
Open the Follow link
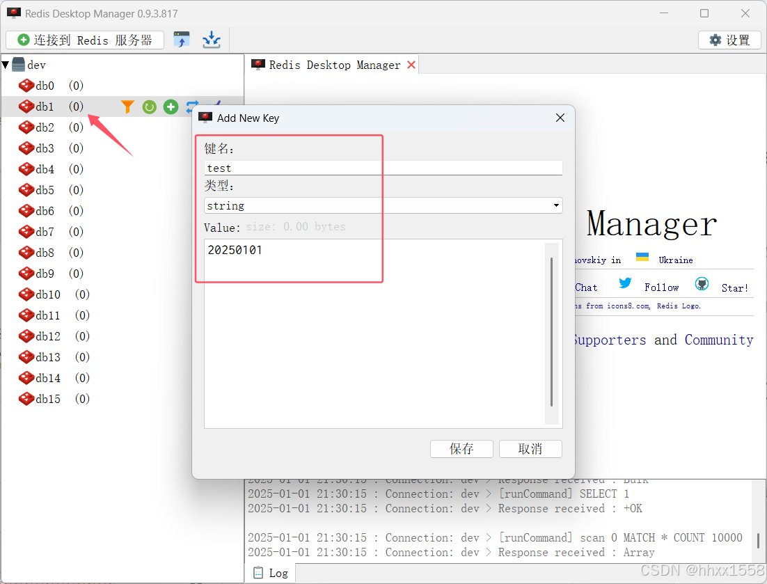[x=661, y=287]
